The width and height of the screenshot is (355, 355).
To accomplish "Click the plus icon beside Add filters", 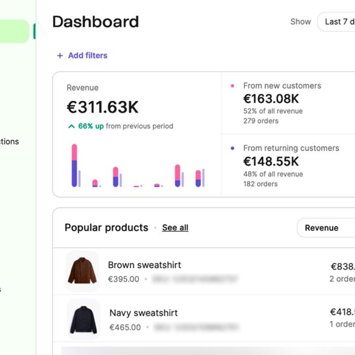I will pyautogui.click(x=60, y=56).
